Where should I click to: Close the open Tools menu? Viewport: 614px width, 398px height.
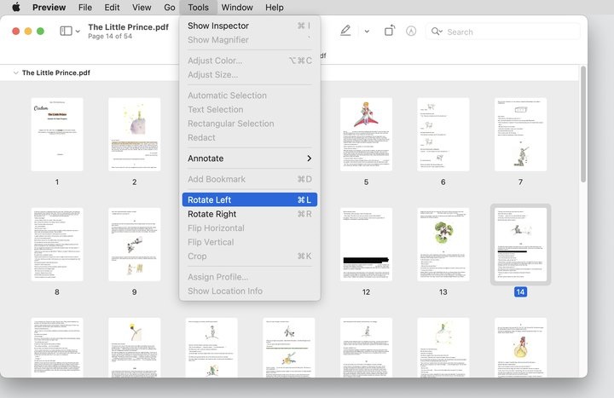click(198, 8)
